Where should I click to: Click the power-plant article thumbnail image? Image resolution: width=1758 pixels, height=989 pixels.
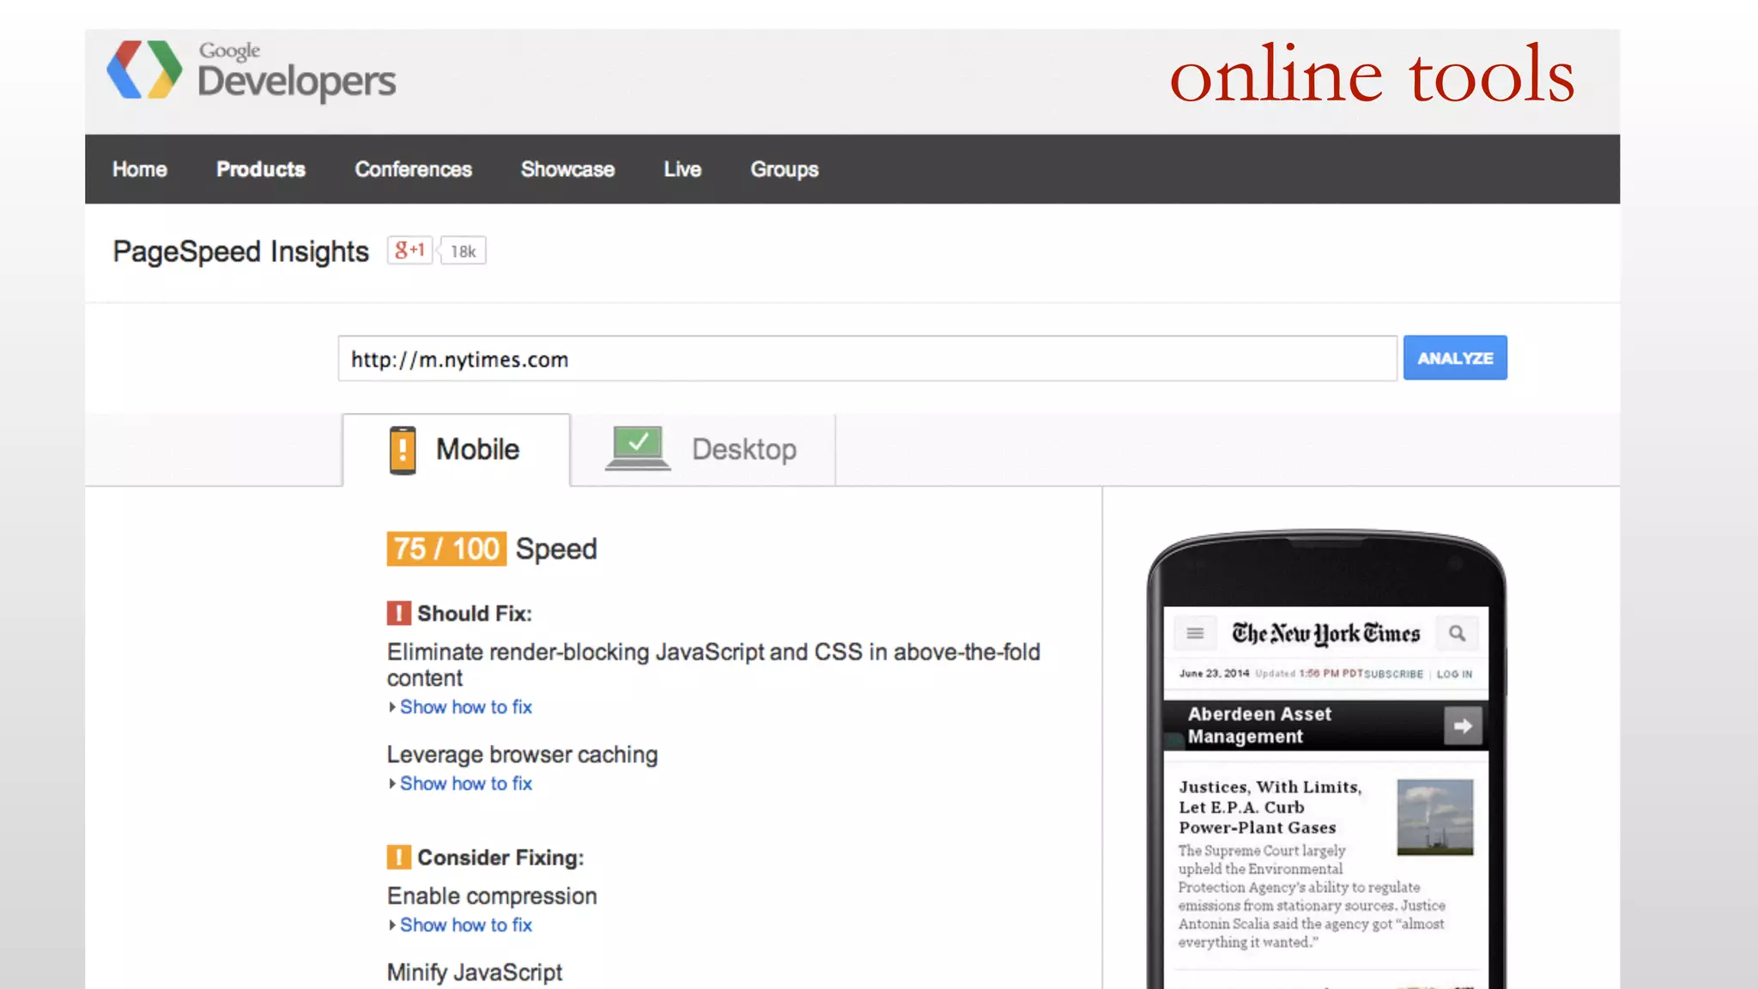coord(1434,816)
